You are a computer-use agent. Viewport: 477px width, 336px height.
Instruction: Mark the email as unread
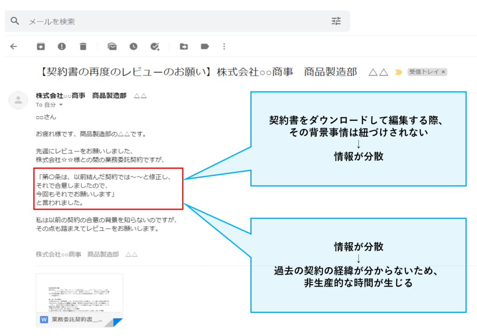pyautogui.click(x=112, y=47)
